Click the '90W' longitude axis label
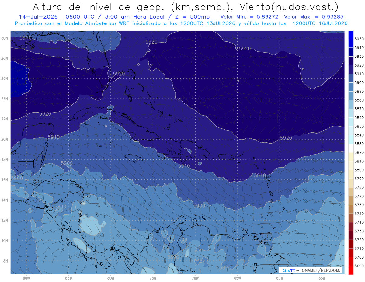 pos(26,278)
